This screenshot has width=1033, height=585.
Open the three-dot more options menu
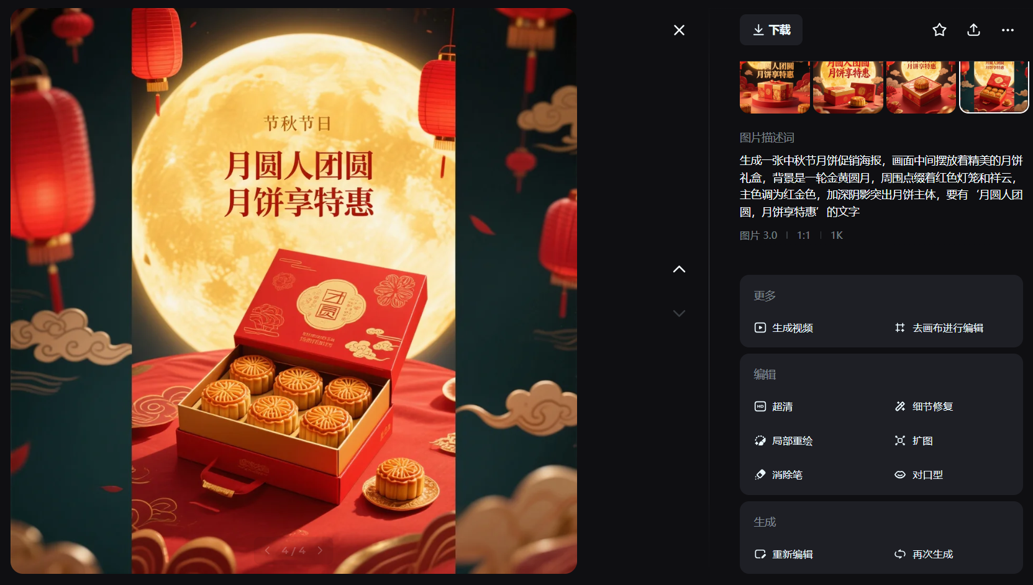pos(1008,30)
